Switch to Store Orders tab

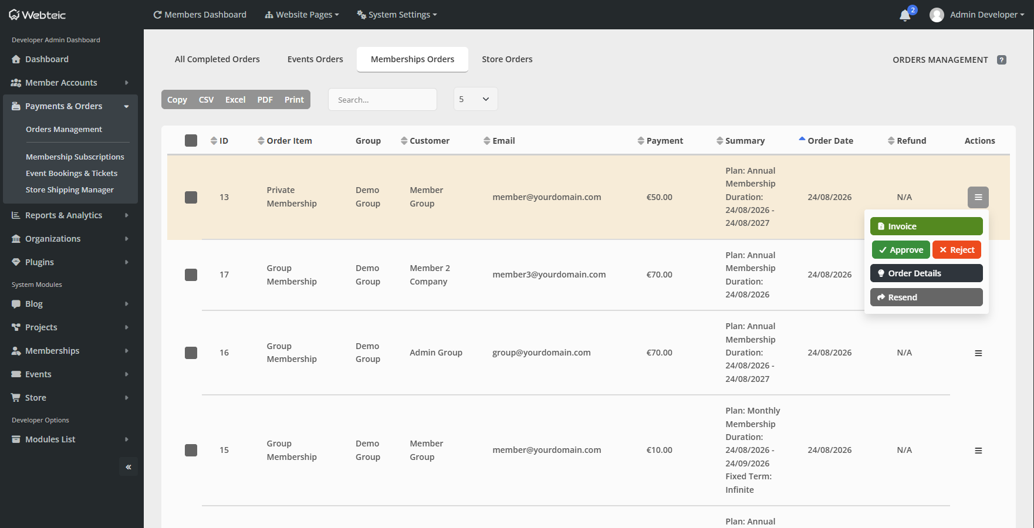pyautogui.click(x=507, y=59)
